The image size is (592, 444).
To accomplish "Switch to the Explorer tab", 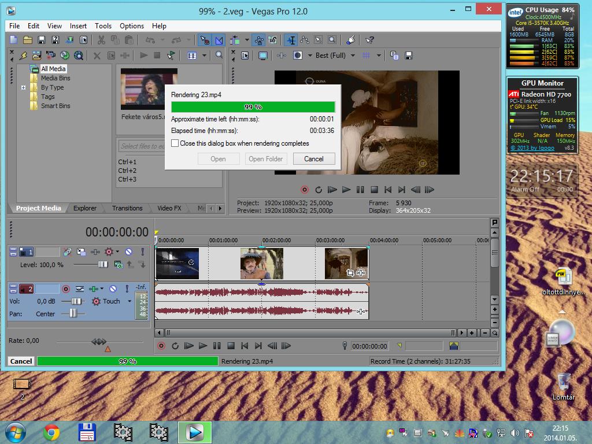I will tap(85, 208).
